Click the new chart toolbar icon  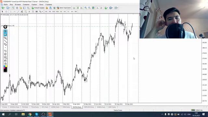2,8
